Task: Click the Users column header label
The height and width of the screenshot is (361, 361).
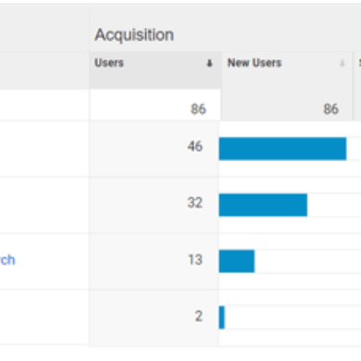Action: (x=109, y=63)
